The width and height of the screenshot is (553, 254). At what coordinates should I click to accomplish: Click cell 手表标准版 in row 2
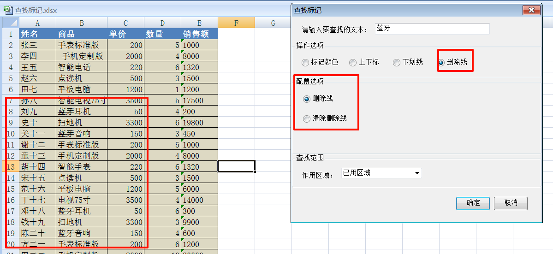tap(82, 45)
